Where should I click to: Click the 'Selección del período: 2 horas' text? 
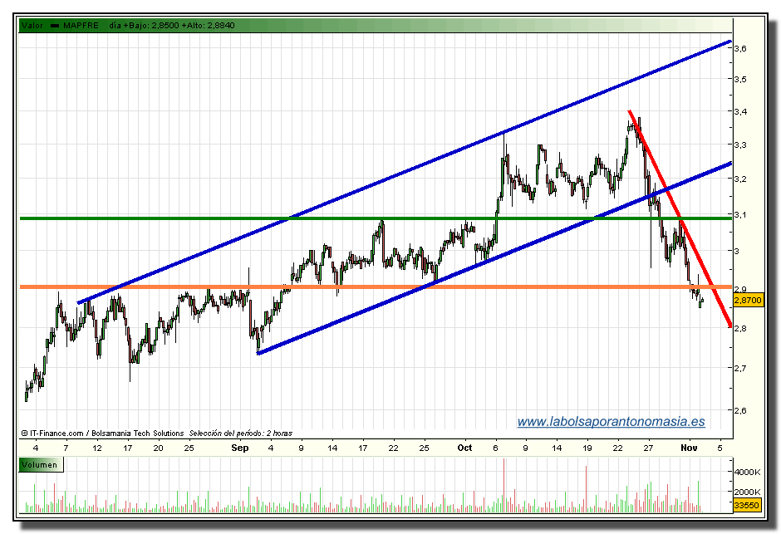(x=241, y=434)
